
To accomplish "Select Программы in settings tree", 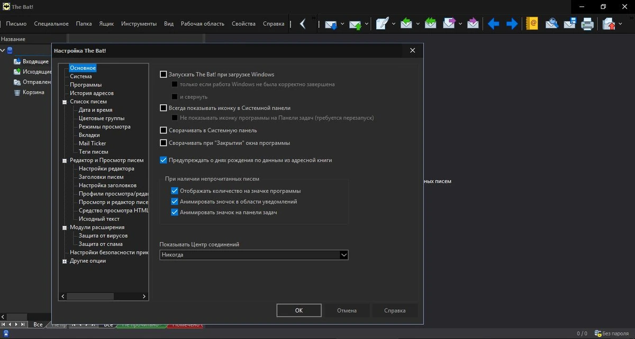I will 86,85.
